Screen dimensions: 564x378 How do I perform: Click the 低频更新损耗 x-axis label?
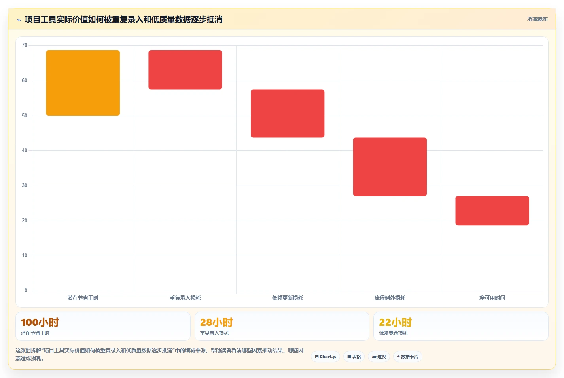click(288, 298)
